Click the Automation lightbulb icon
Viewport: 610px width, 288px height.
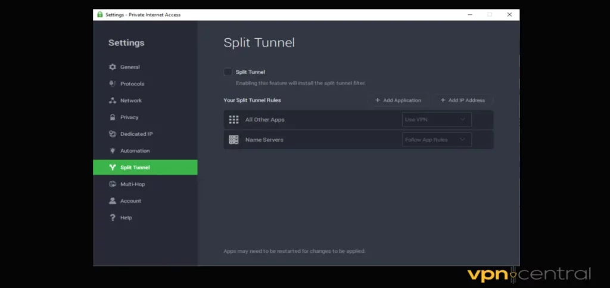pyautogui.click(x=113, y=151)
